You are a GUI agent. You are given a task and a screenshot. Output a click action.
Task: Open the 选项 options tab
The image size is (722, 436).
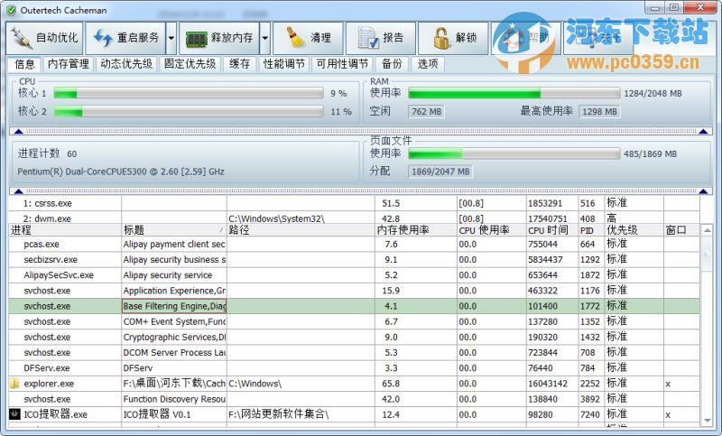click(427, 64)
